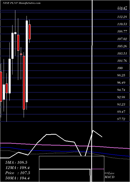Viewport: 130px width, 182px height.
Task: Select the 112.28 price axis label
Action: [122, 17]
